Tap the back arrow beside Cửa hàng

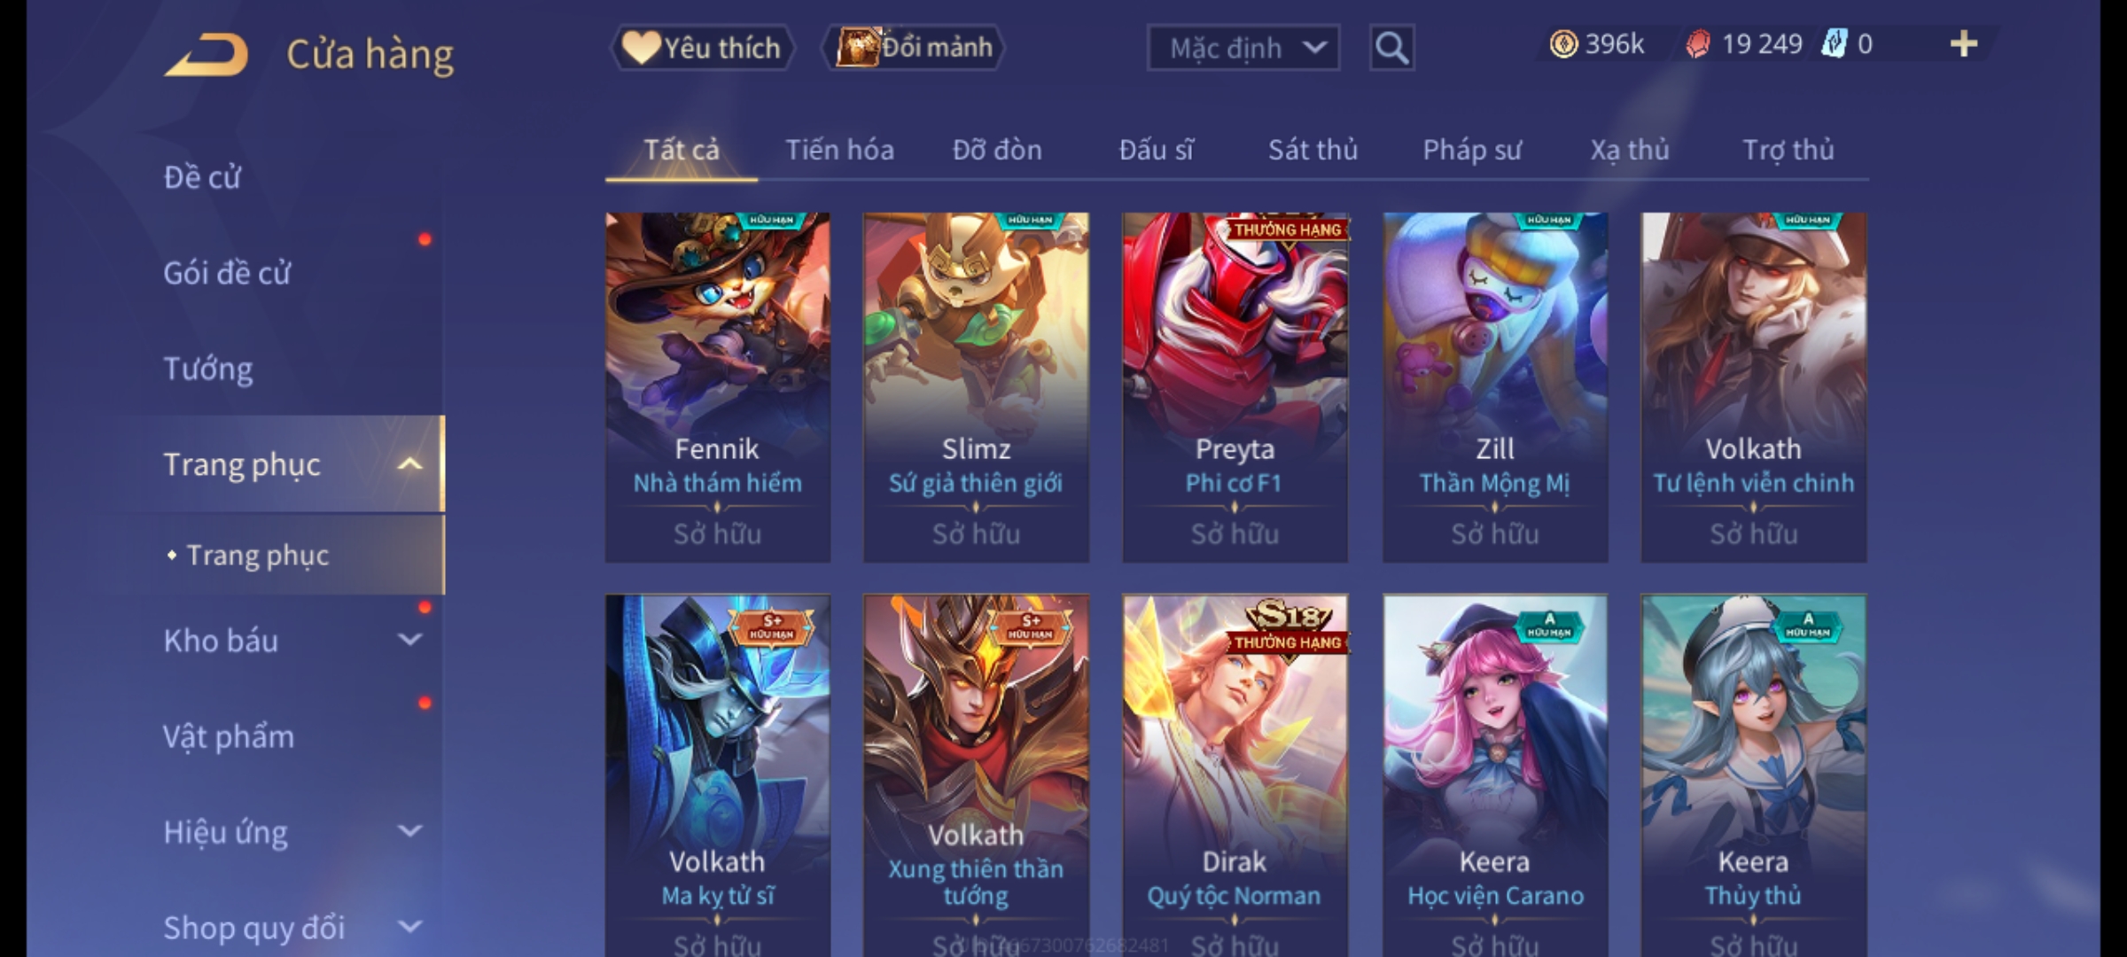[x=206, y=54]
